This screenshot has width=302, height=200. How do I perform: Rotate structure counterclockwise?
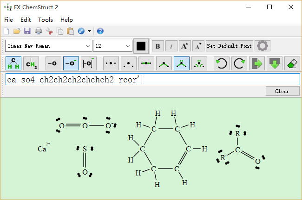[x=222, y=63]
